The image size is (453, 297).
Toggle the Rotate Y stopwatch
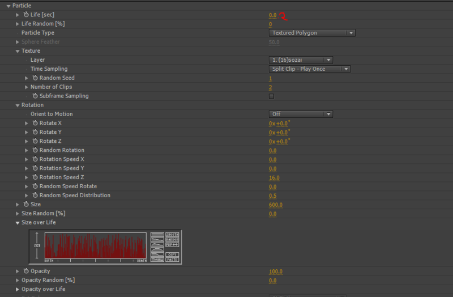click(35, 132)
